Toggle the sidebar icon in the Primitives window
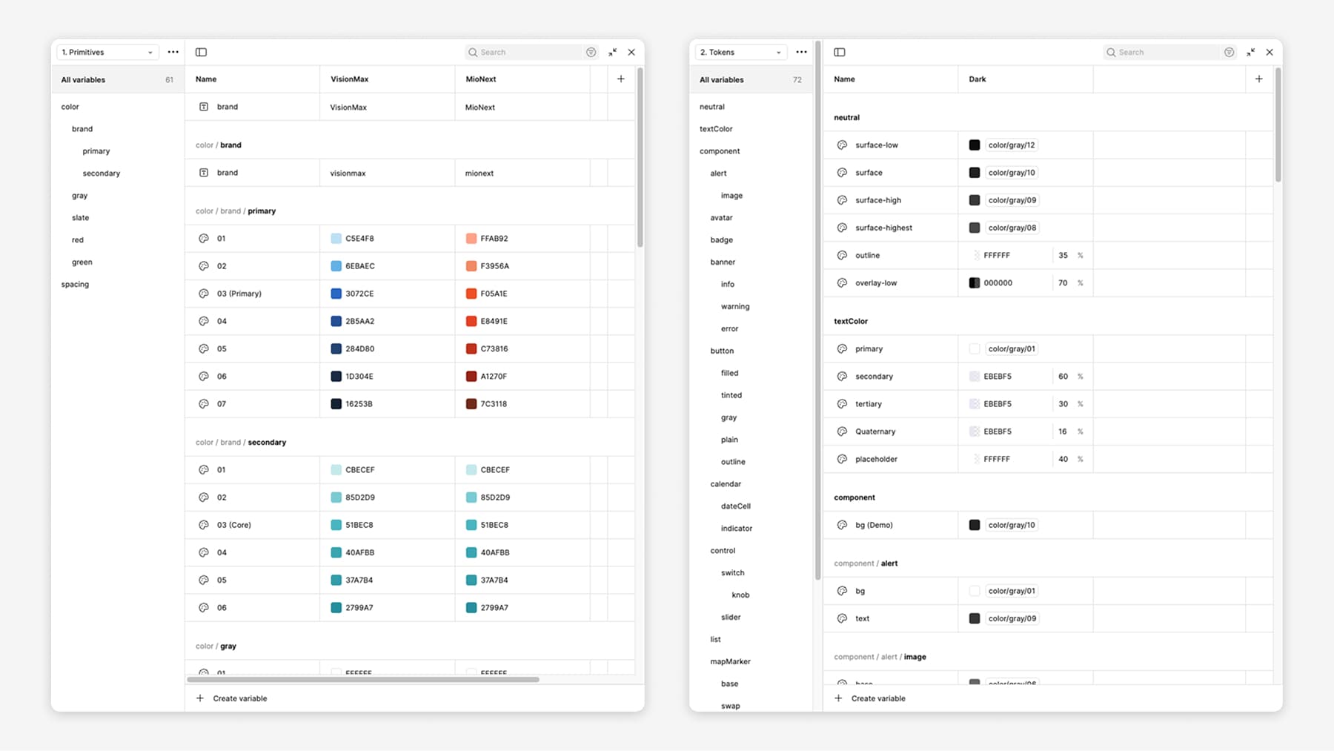The height and width of the screenshot is (751, 1334). 201,52
